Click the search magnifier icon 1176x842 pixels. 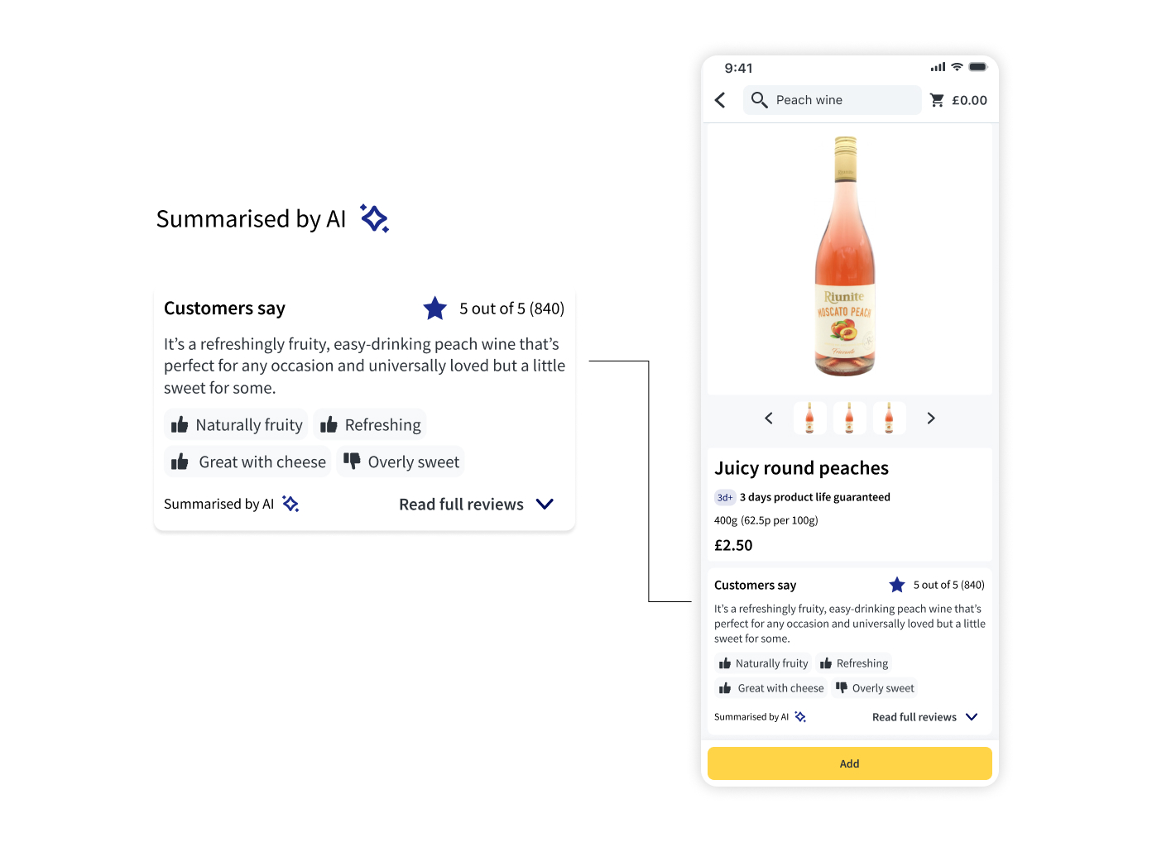(x=759, y=100)
